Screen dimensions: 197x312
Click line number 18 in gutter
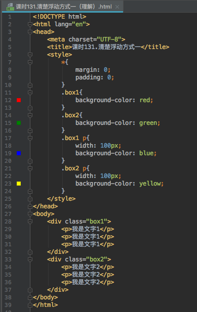8,146
